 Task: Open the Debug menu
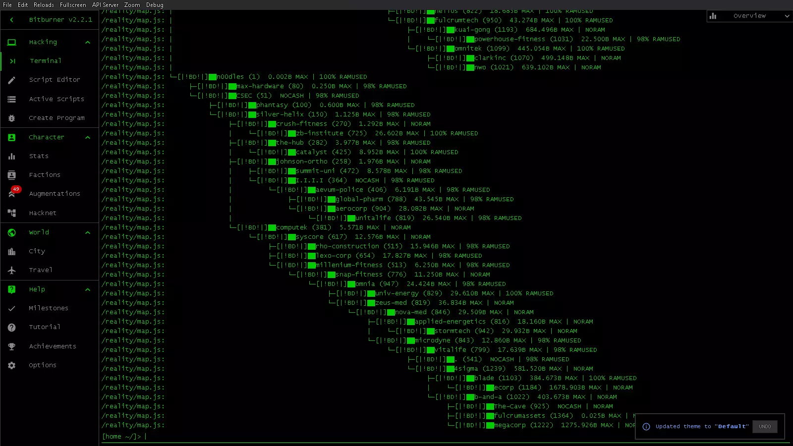155,5
